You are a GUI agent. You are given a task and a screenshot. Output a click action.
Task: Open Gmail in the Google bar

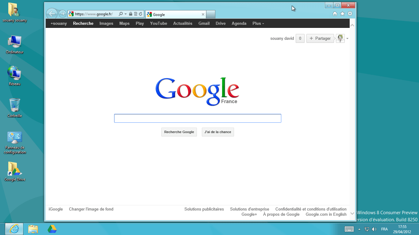(x=204, y=23)
